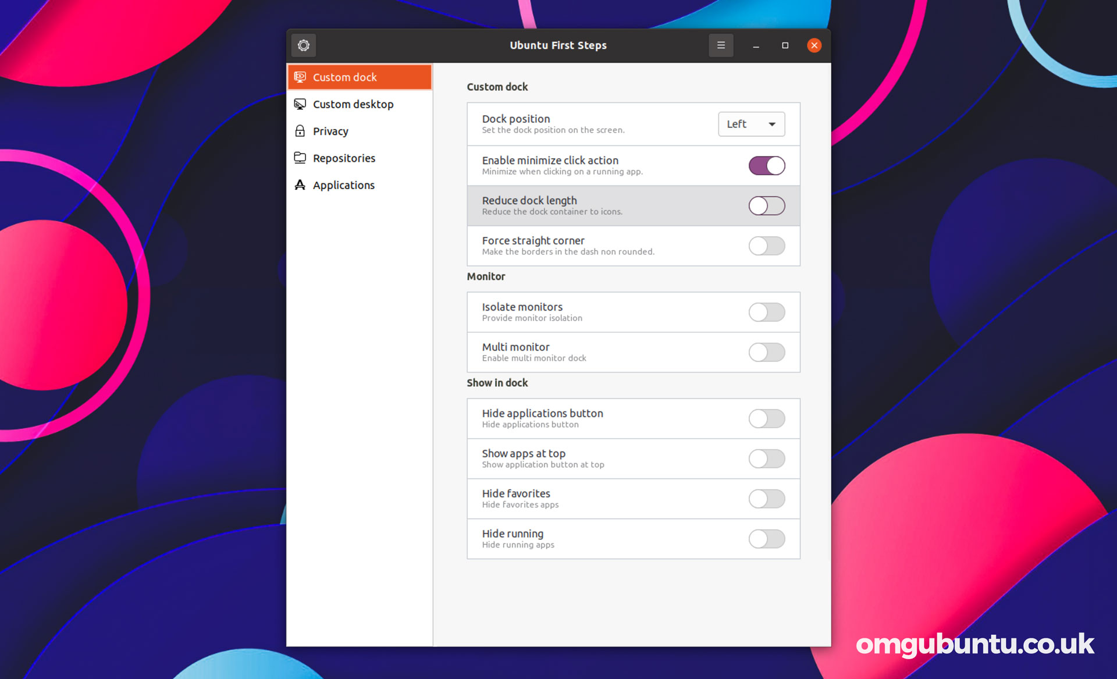Click the Isolate monitors label

(522, 307)
